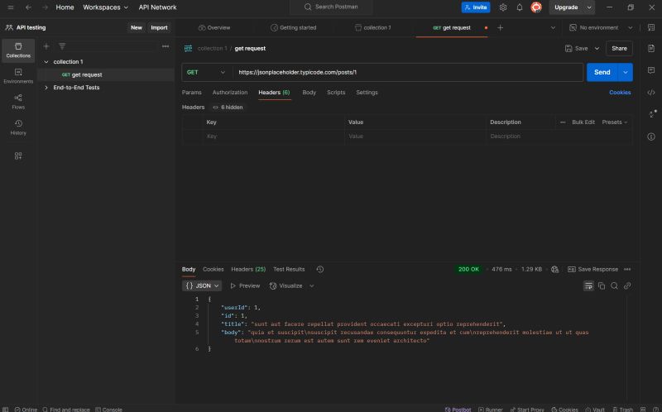This screenshot has width=662, height=412.
Task: Click the plus icon to create new collection
Action: (46, 46)
